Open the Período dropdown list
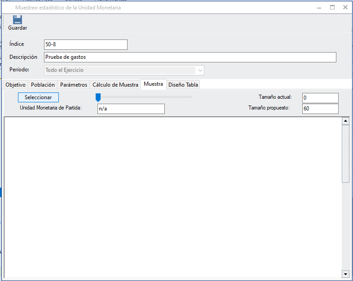 200,70
